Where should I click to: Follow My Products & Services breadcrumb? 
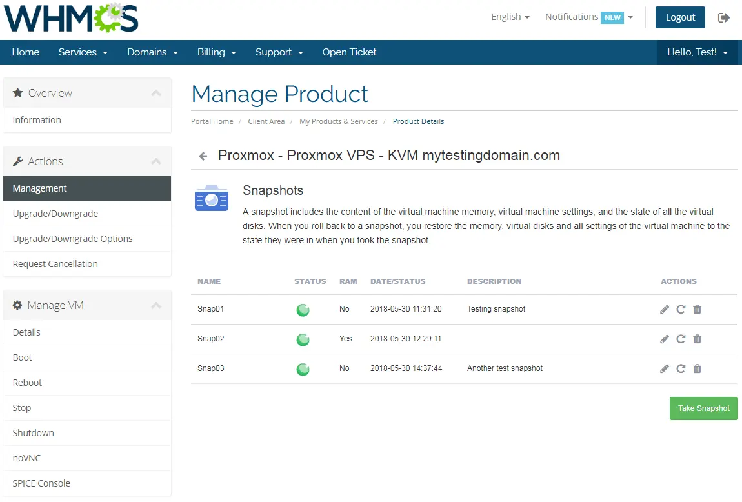tap(338, 121)
